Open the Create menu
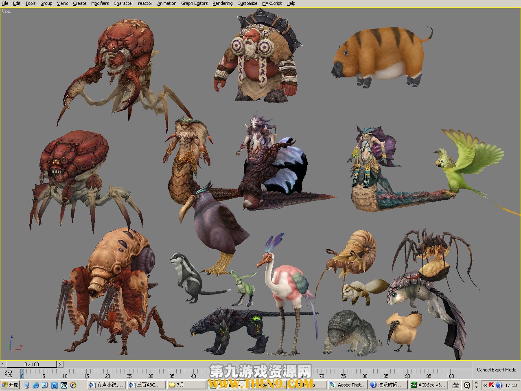Image resolution: width=521 pixels, height=391 pixels. pos(80,3)
